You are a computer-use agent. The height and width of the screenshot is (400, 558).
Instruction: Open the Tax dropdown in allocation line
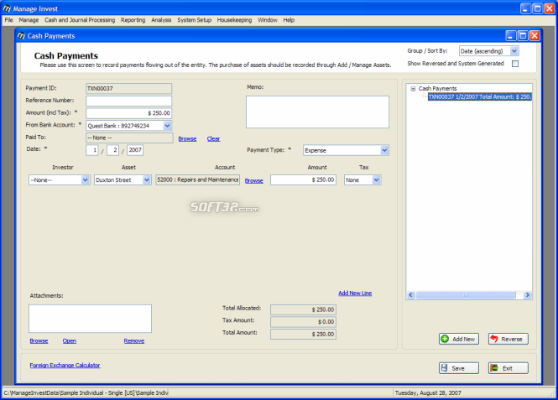pos(377,180)
